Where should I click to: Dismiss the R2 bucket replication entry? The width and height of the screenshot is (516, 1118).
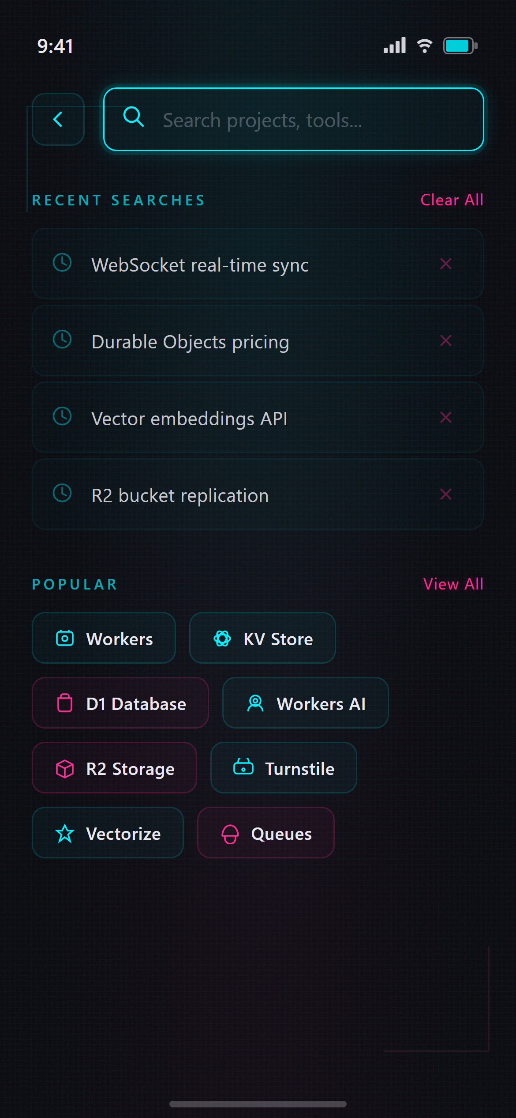(x=446, y=494)
